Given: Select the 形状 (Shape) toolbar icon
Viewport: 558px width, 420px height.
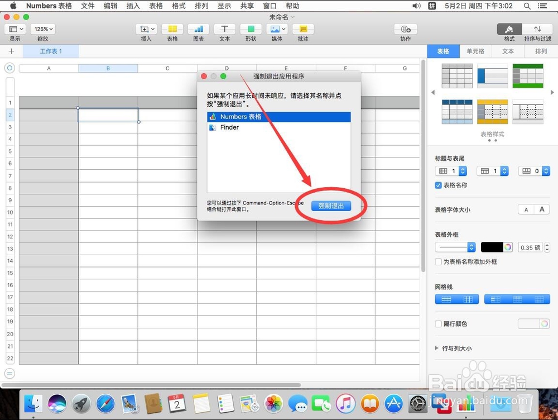Looking at the screenshot, I should tap(251, 29).
